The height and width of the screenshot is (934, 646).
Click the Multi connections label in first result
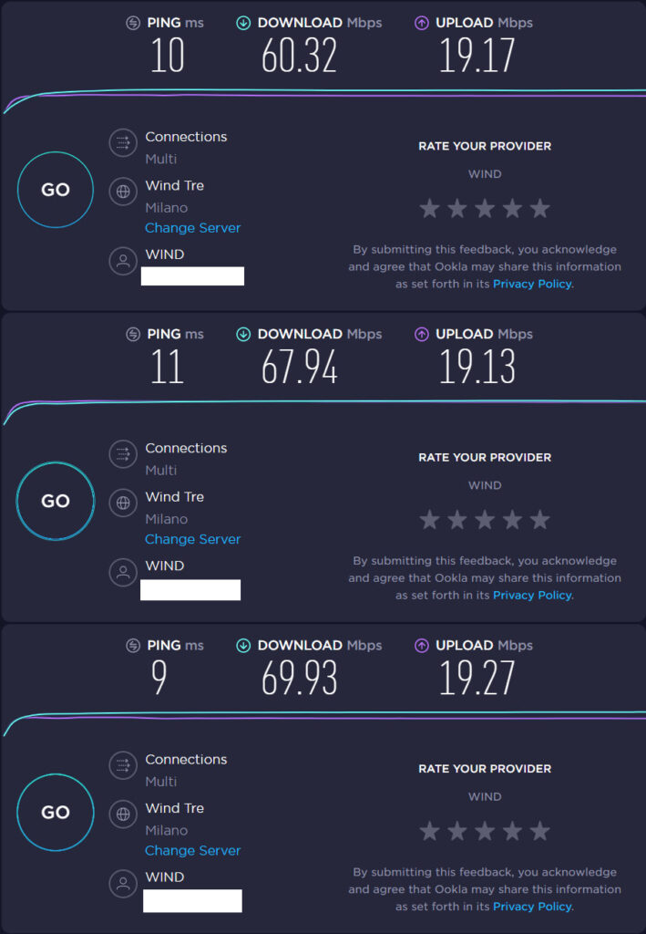(x=161, y=159)
